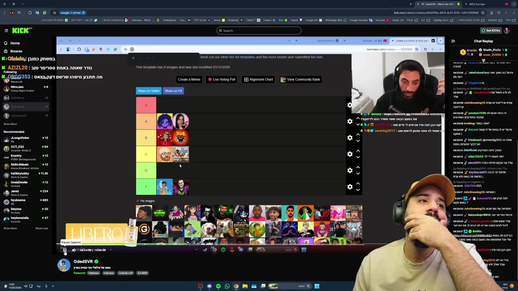Open settings gear for tier S row
Image resolution: width=518 pixels, height=291 pixels.
[350, 105]
